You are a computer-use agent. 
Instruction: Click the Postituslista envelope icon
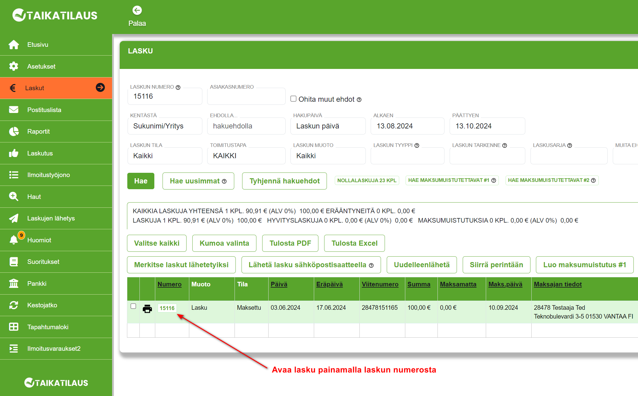click(14, 110)
